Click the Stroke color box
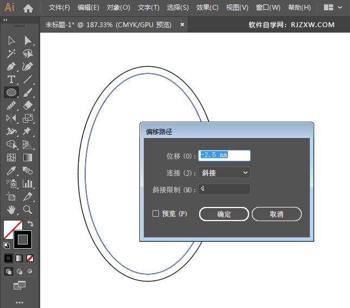The height and width of the screenshot is (308, 350). (x=23, y=240)
